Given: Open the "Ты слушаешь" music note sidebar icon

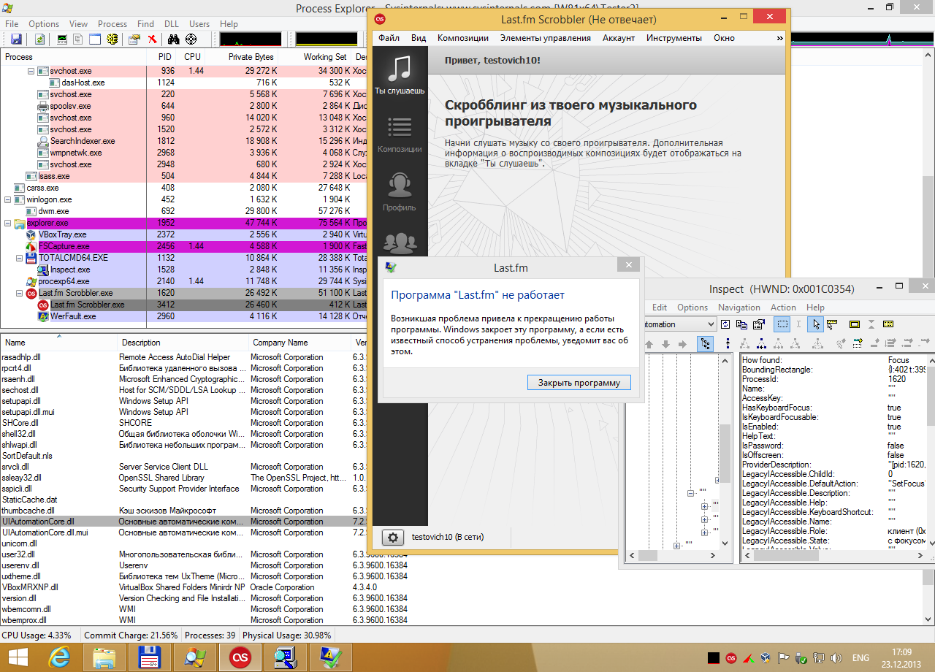Looking at the screenshot, I should tap(399, 75).
